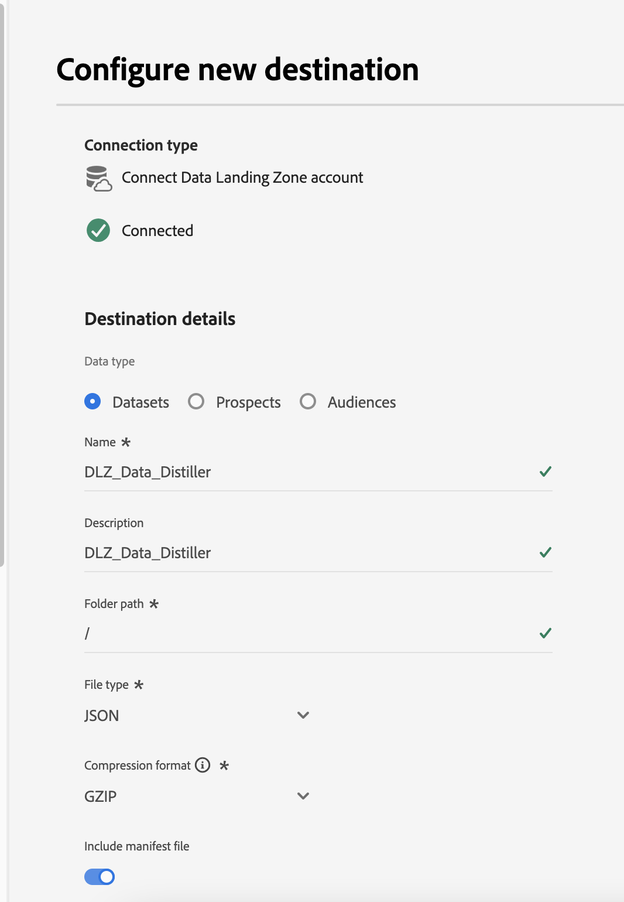The width and height of the screenshot is (624, 902).
Task: Expand the Compression format dropdown
Action: coord(197,796)
